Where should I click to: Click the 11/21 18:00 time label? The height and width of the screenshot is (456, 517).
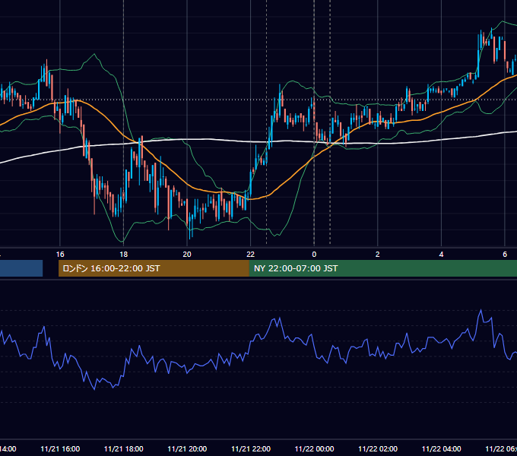[x=124, y=448]
